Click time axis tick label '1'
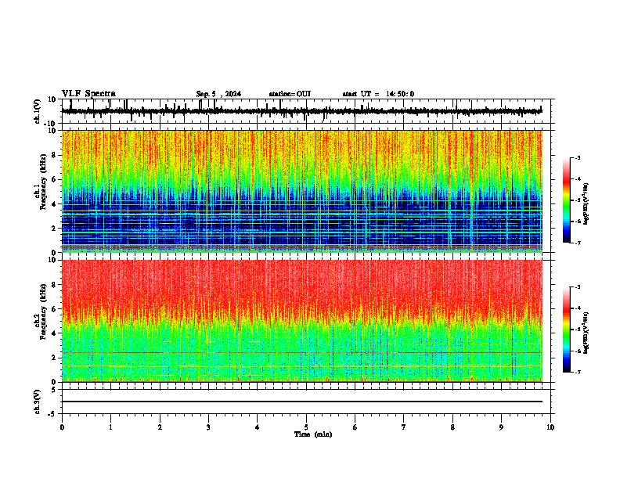The image size is (620, 479). click(x=110, y=427)
